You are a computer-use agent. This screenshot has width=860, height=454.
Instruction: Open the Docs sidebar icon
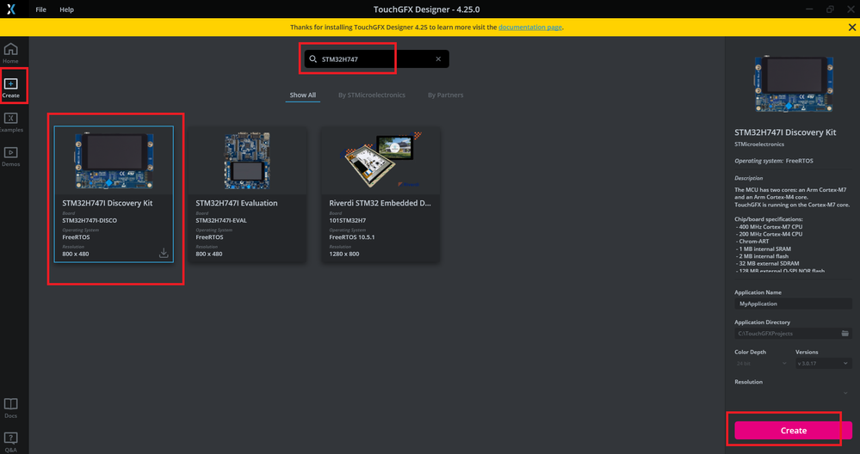click(x=10, y=408)
